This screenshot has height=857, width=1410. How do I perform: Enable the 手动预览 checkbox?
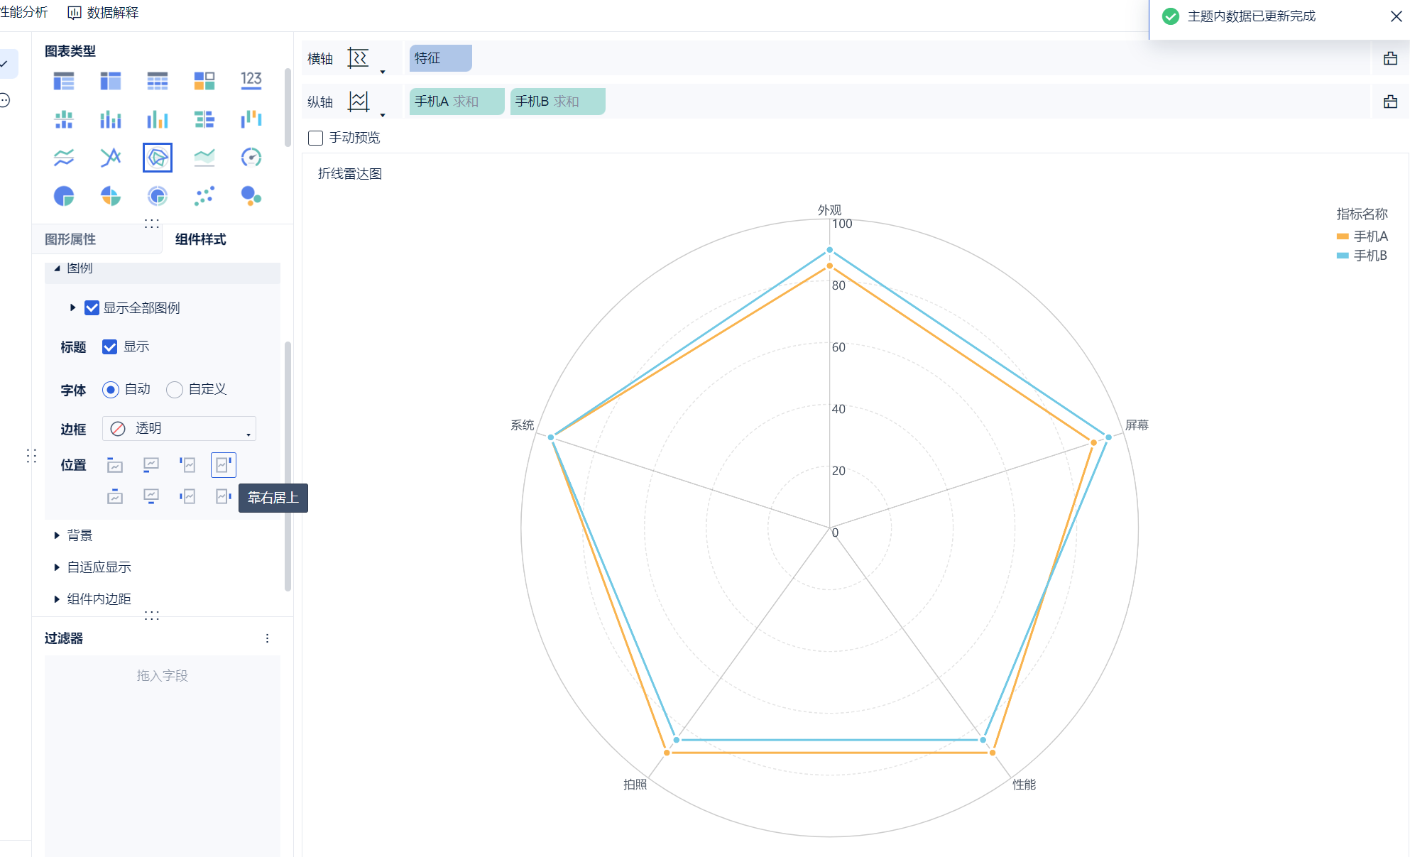point(316,138)
